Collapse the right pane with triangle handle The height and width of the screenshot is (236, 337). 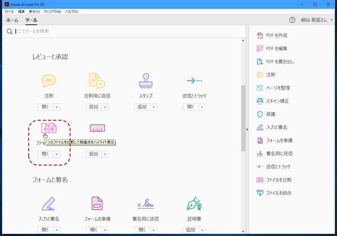[247, 129]
